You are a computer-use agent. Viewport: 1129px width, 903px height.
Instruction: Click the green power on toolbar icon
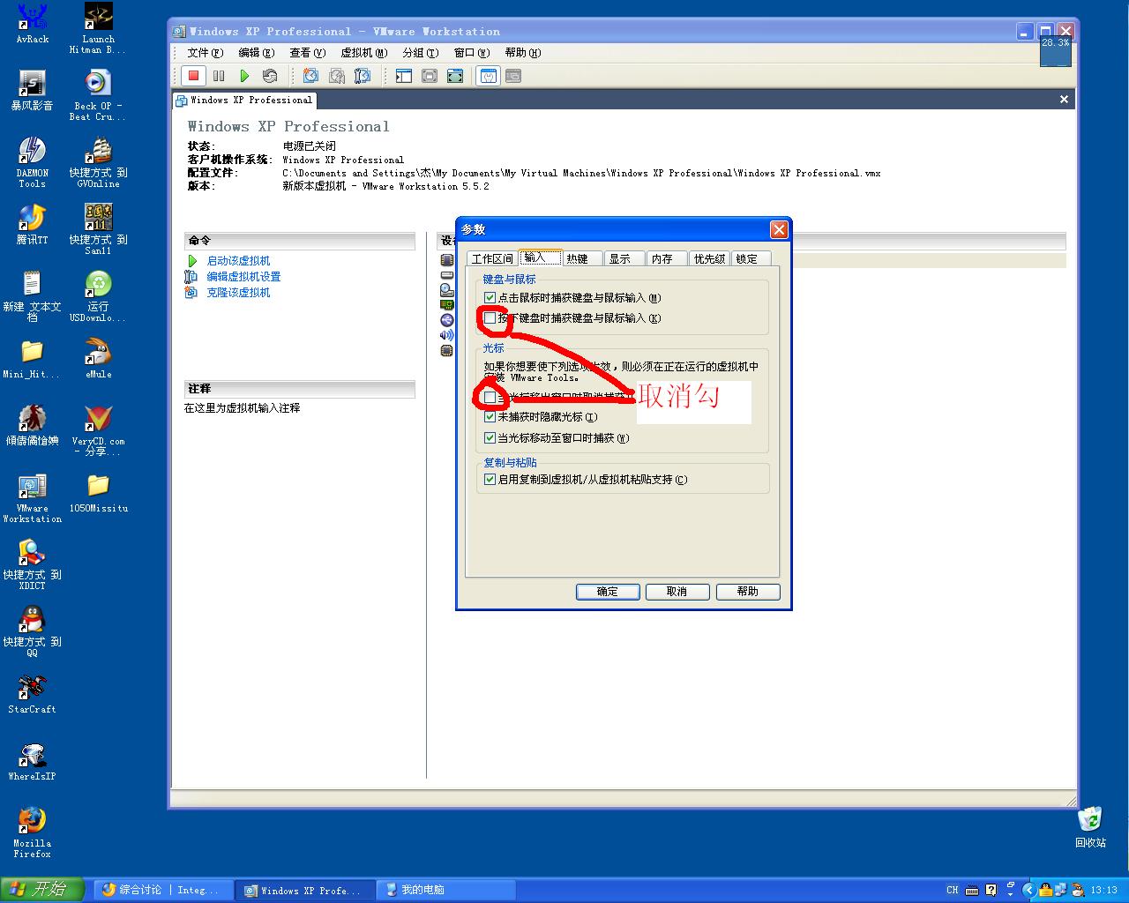click(244, 76)
